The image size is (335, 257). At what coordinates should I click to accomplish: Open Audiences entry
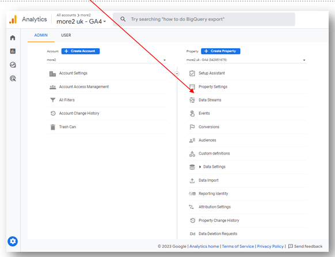tap(207, 140)
